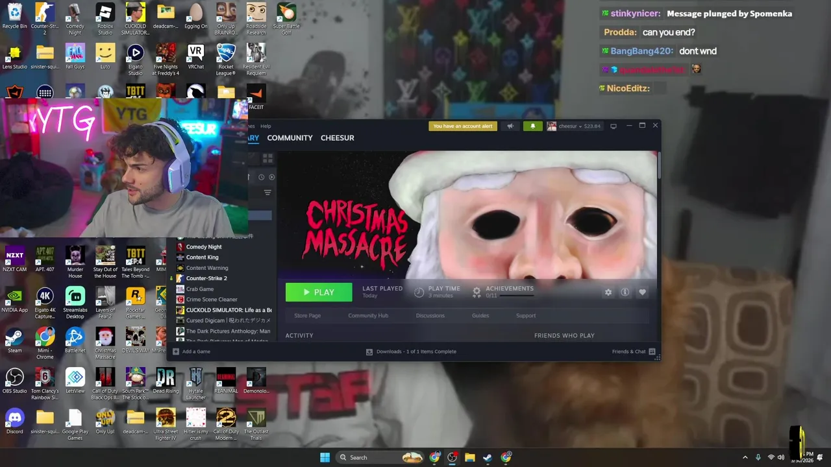The height and width of the screenshot is (467, 831).
Task: Open the CHEESUR profile tab in Steam
Action: tap(338, 138)
